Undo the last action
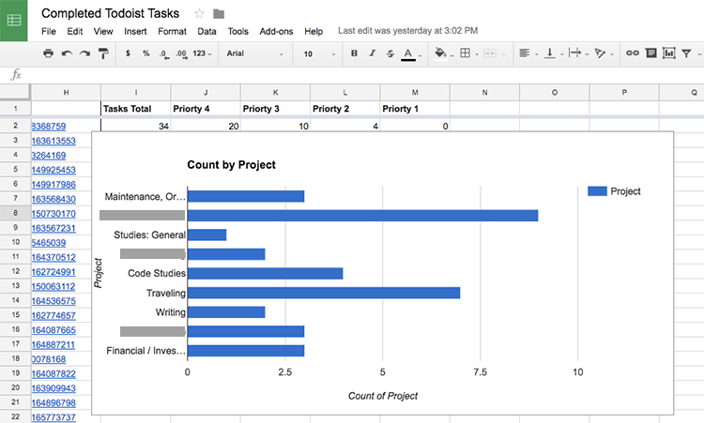The height and width of the screenshot is (423, 704). pyautogui.click(x=67, y=53)
